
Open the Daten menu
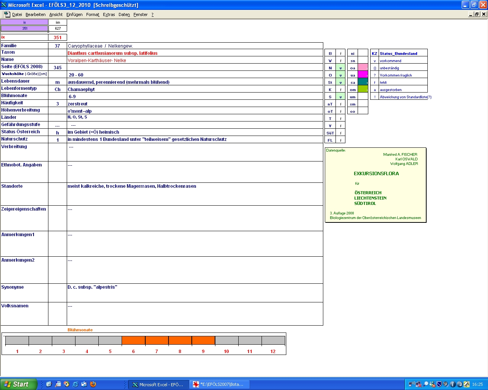124,14
